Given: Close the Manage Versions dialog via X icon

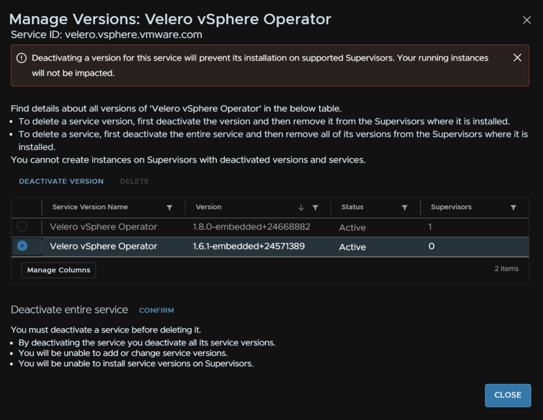Looking at the screenshot, I should pyautogui.click(x=527, y=21).
